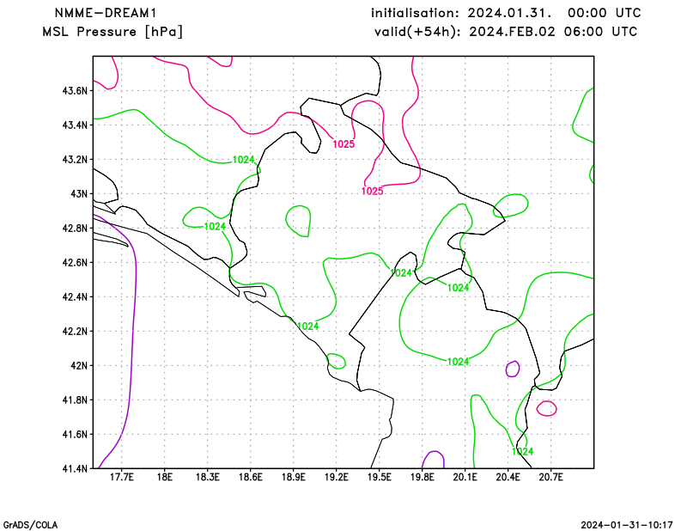Screen dimensions: 687x531
Task: Click the NMME-DREAM1 model title
Action: [106, 13]
